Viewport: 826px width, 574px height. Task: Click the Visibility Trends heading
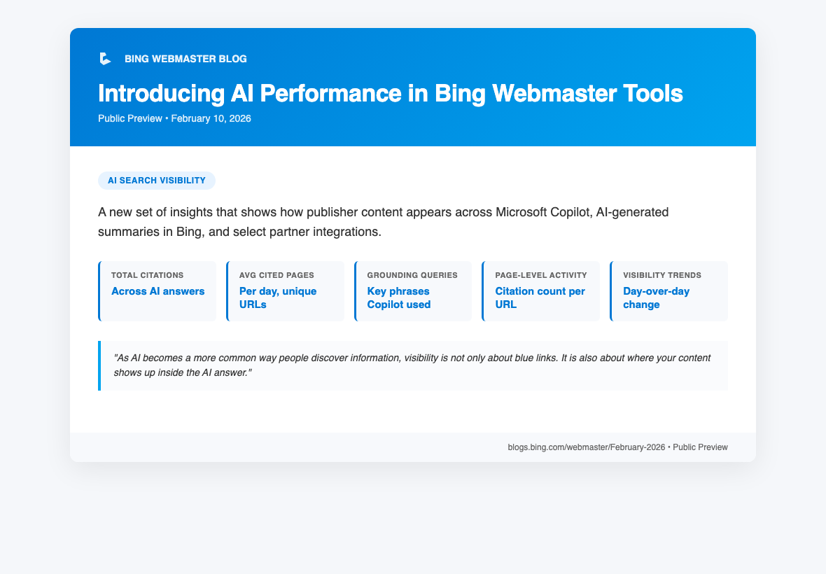(662, 275)
